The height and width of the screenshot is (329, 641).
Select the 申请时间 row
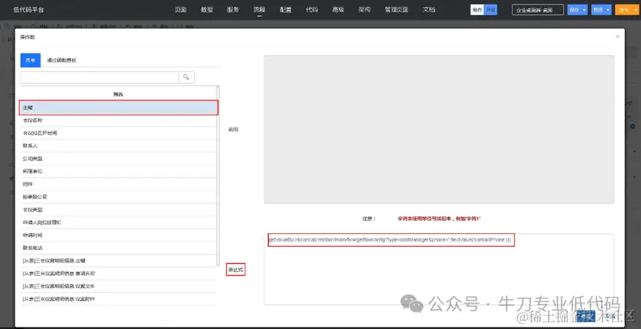(118, 235)
